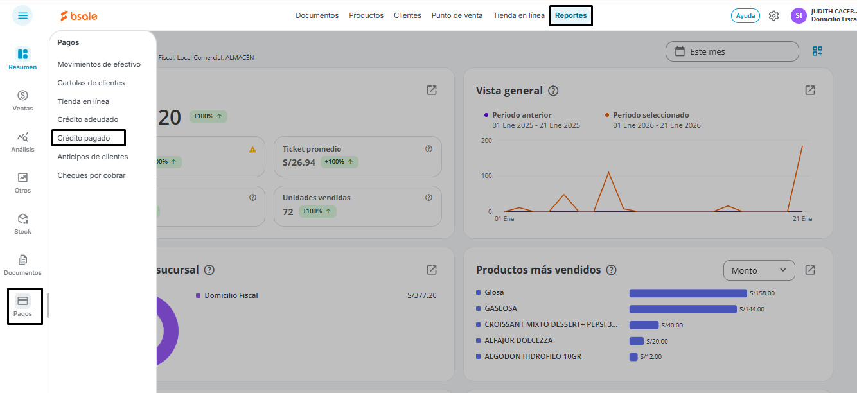Open sucursal card external link icon
Screen dimensions: 857x393
tap(432, 270)
